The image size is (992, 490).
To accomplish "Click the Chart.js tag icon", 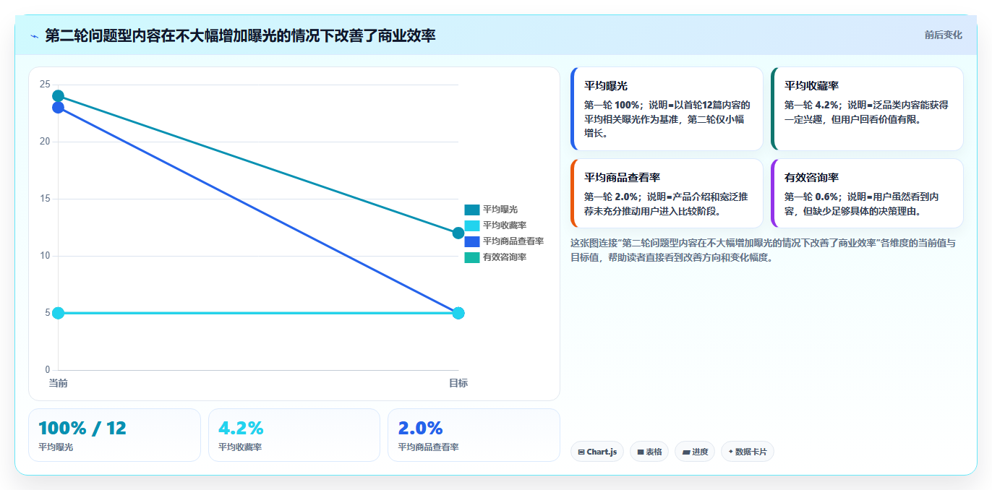I will 581,452.
